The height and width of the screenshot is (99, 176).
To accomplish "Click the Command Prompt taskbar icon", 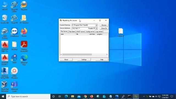I will [130, 96].
